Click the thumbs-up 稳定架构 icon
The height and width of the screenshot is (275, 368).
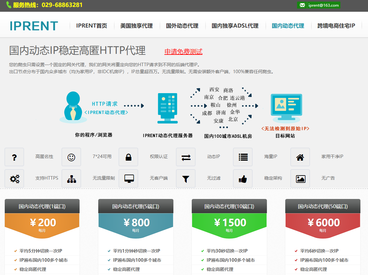(x=243, y=179)
